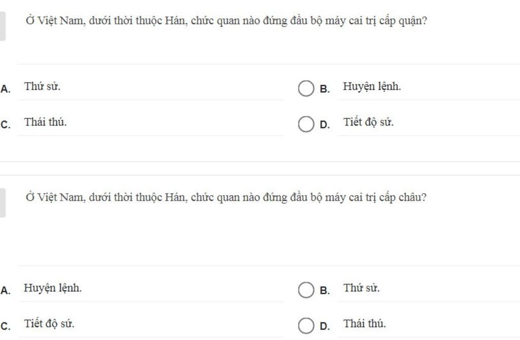
Task: Click grey marker beside the cấp châu question
Action: point(3,203)
